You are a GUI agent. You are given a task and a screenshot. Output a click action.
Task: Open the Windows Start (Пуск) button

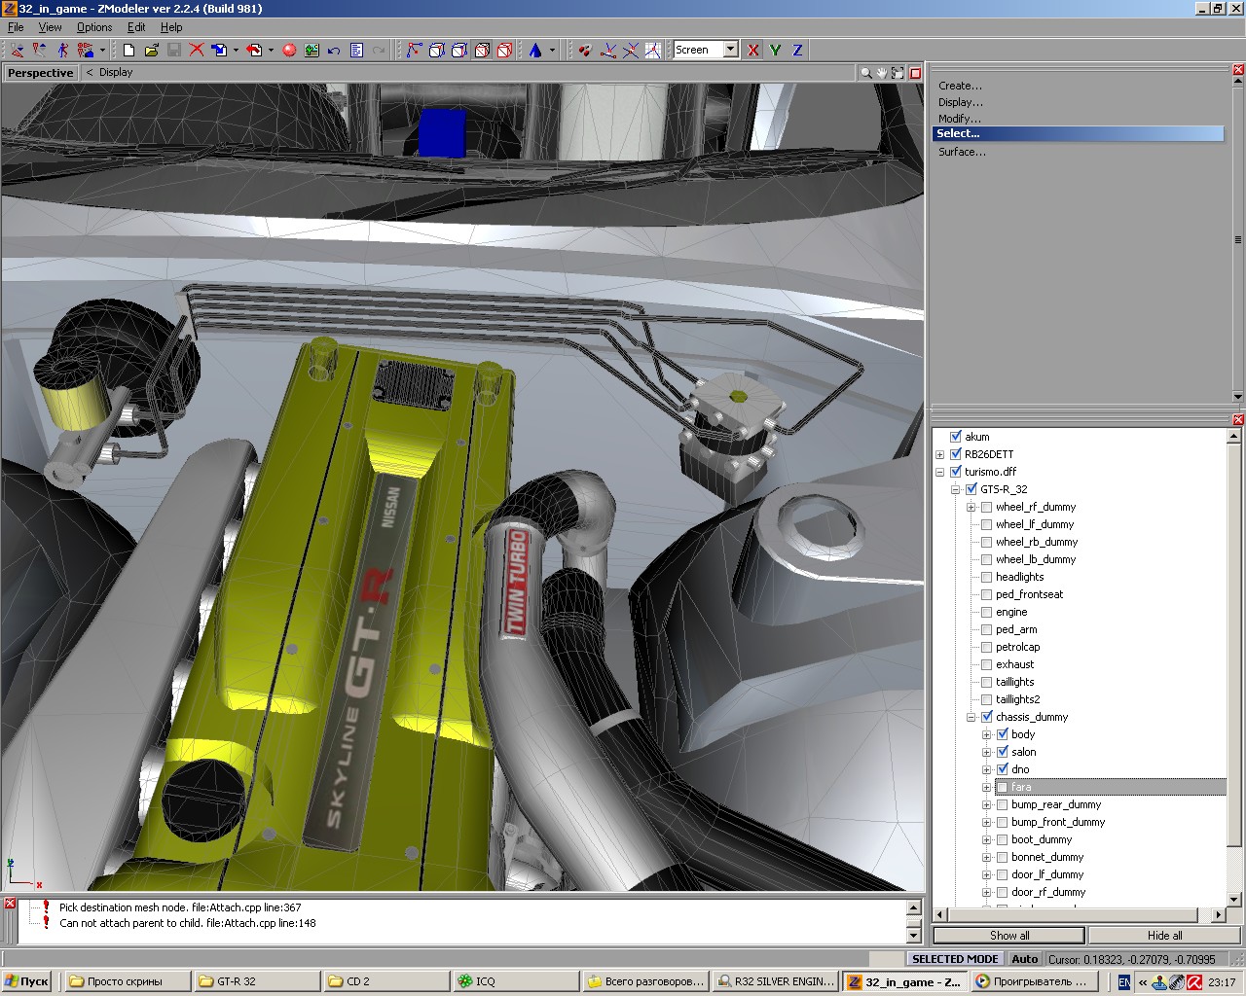pos(26,981)
